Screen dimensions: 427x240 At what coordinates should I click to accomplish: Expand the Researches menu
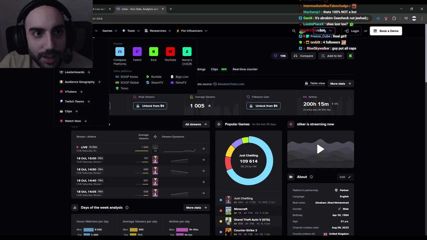click(x=158, y=31)
